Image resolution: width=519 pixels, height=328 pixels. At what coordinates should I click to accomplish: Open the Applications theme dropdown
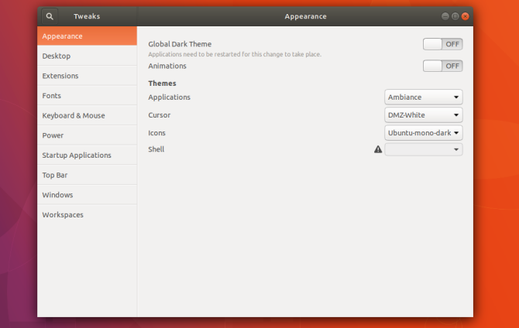(424, 97)
